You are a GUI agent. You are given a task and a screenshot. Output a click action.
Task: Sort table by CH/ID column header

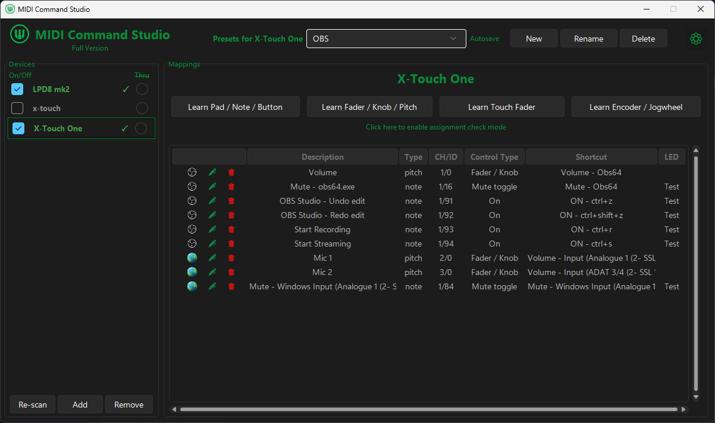[x=446, y=157]
